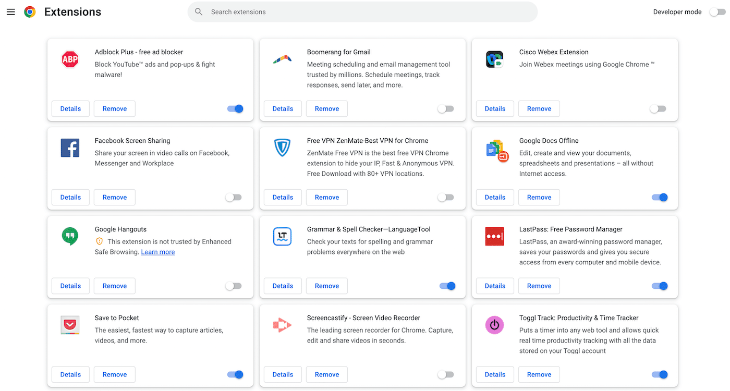
Task: Remove the Free VPN ZenMate extension
Action: coord(326,197)
